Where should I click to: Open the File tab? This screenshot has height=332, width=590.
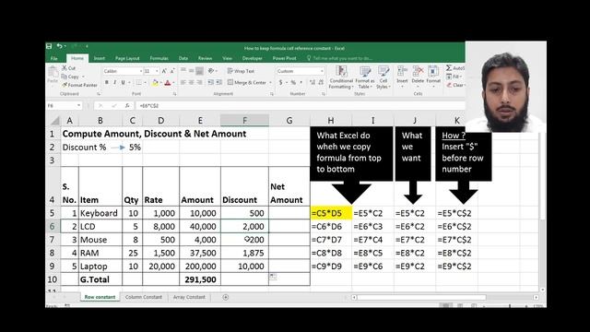pyautogui.click(x=53, y=58)
